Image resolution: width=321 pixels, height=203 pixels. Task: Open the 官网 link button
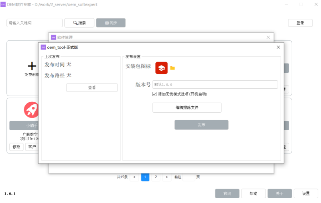pos(227,193)
